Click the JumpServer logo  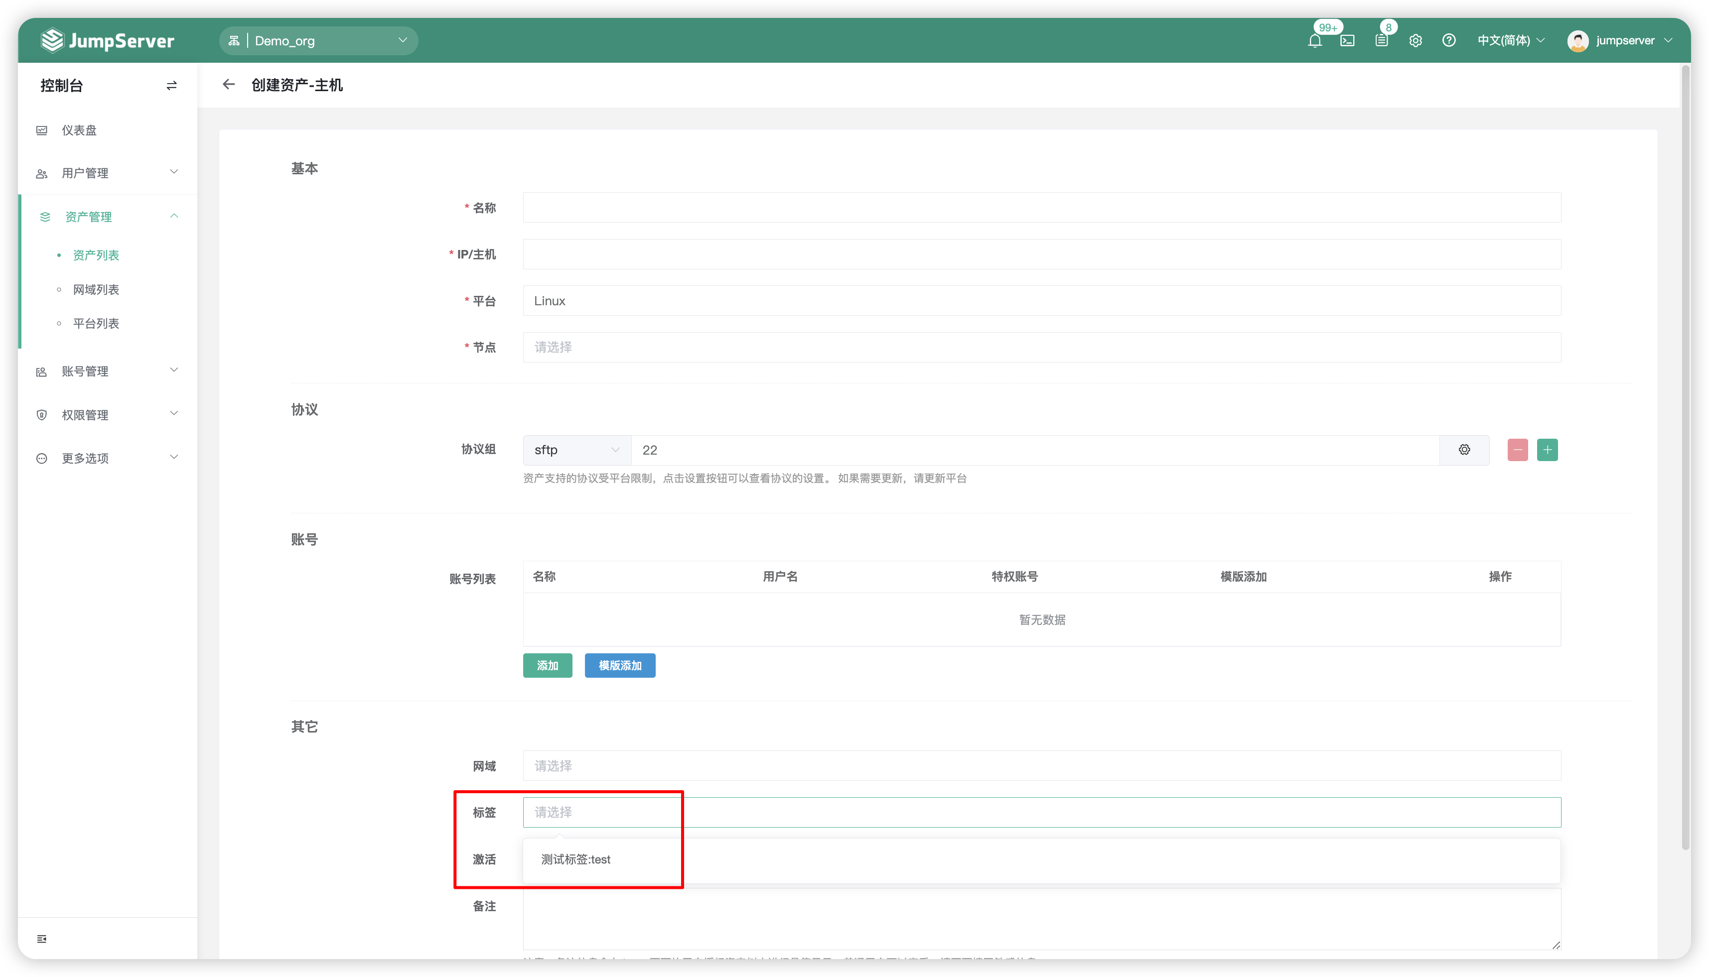(108, 40)
